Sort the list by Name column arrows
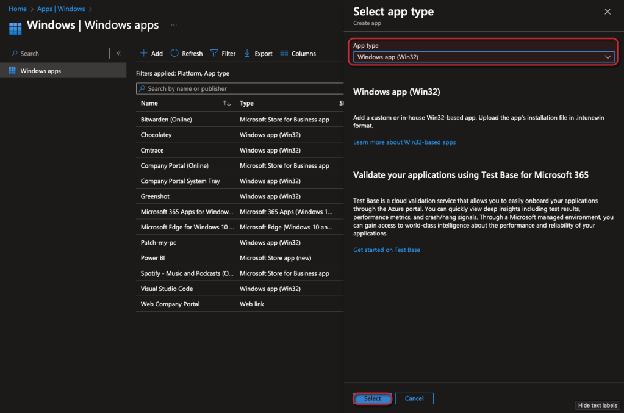624x413 pixels. point(226,104)
